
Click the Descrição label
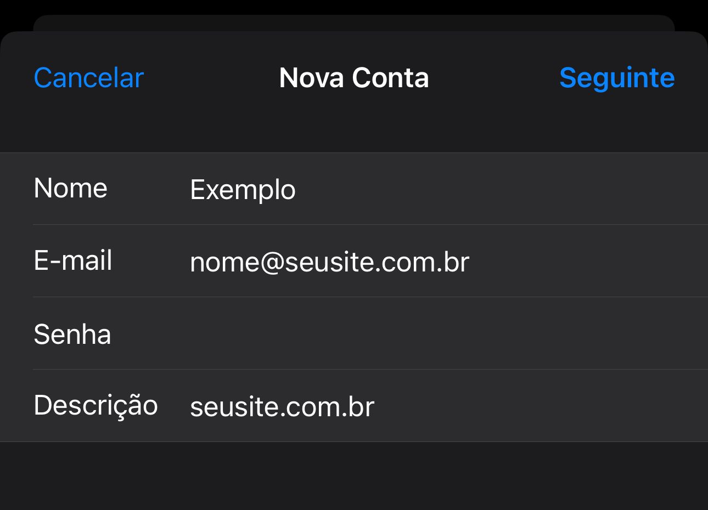[95, 406]
